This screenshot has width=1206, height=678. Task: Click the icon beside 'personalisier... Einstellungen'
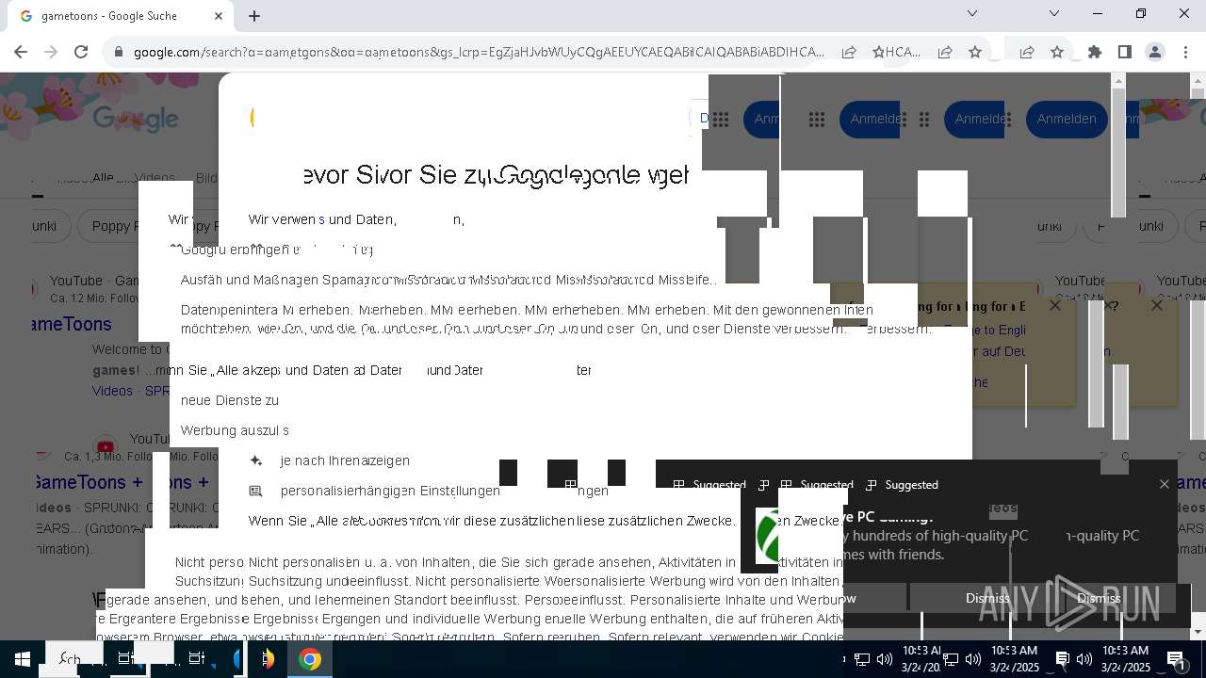255,491
